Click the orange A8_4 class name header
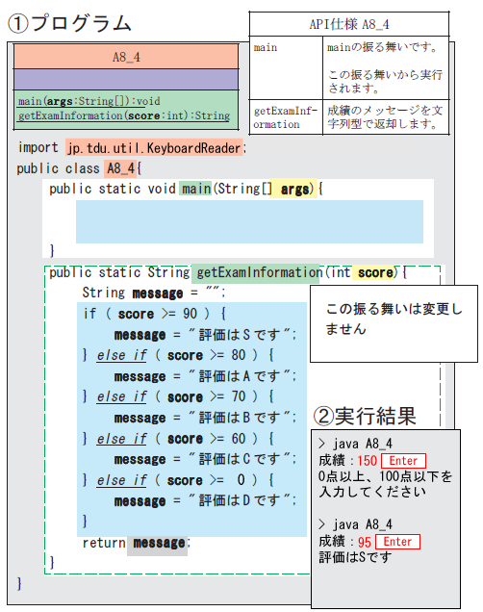 click(x=126, y=57)
